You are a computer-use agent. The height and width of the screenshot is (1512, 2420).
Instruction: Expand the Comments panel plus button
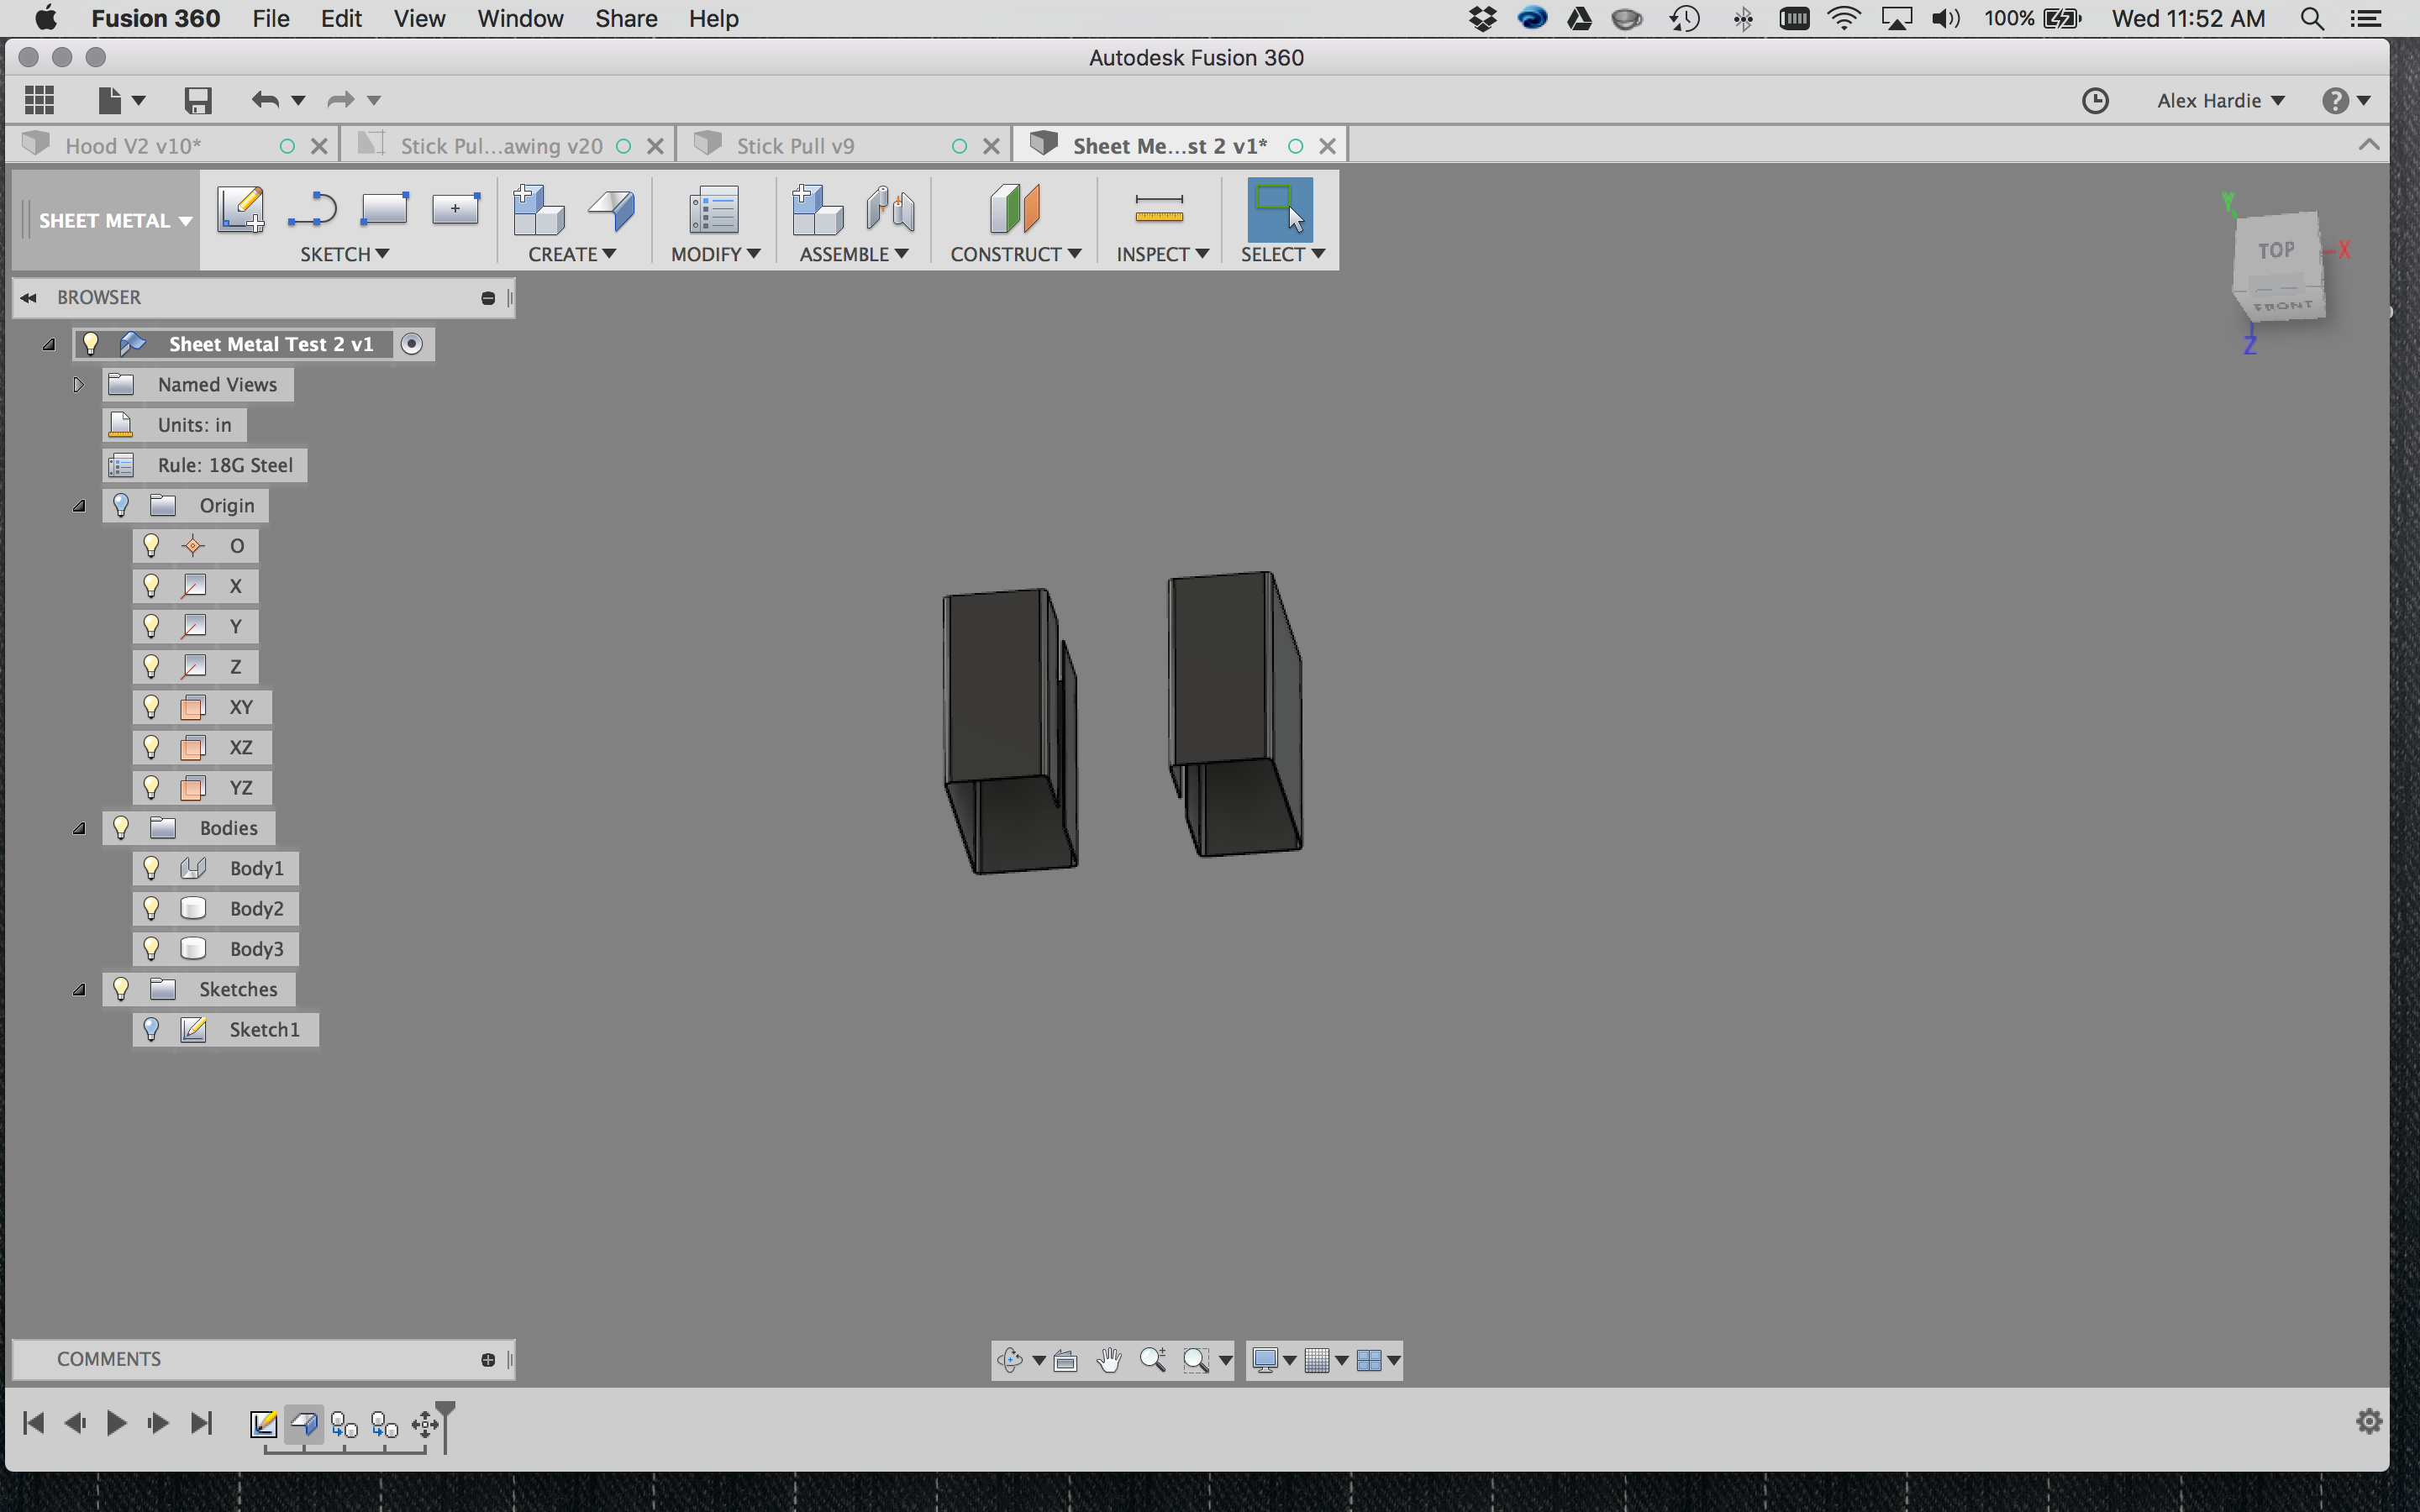(x=487, y=1359)
